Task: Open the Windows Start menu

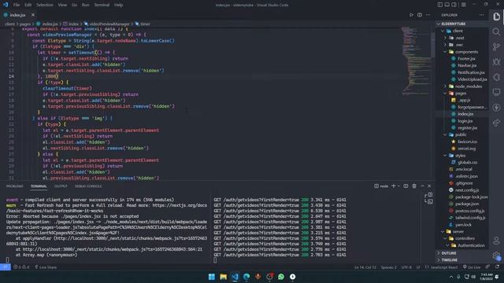Action: coord(212,277)
